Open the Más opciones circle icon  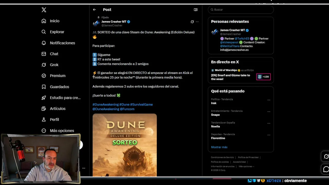click(x=44, y=131)
